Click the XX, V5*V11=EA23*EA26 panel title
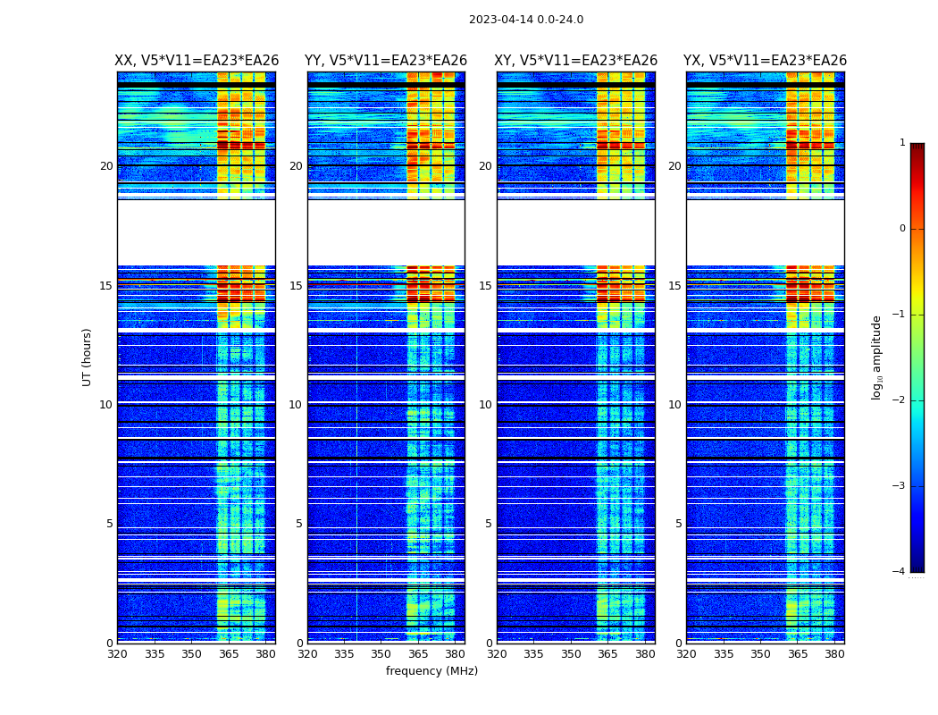The width and height of the screenshot is (938, 715). (197, 61)
